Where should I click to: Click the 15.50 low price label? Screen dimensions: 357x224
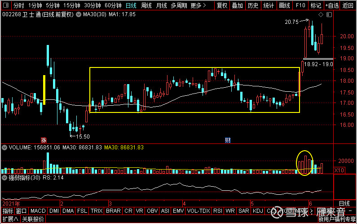point(83,137)
